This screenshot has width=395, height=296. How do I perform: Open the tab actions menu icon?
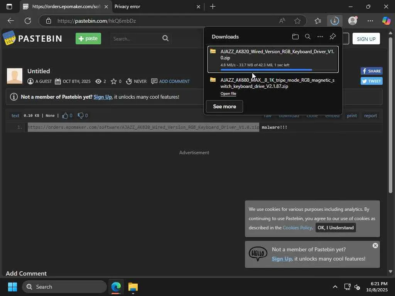[9, 7]
